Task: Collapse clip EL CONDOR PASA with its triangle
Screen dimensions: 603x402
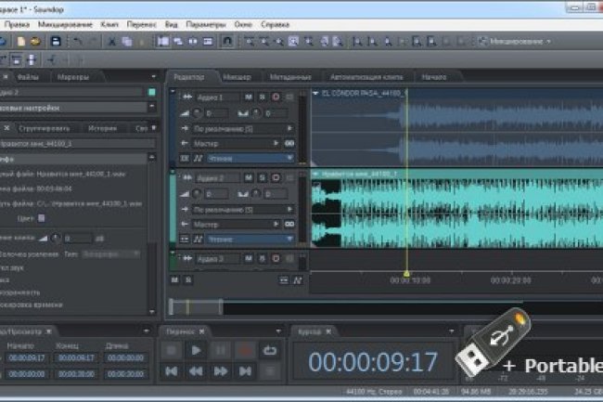Action: pos(315,93)
